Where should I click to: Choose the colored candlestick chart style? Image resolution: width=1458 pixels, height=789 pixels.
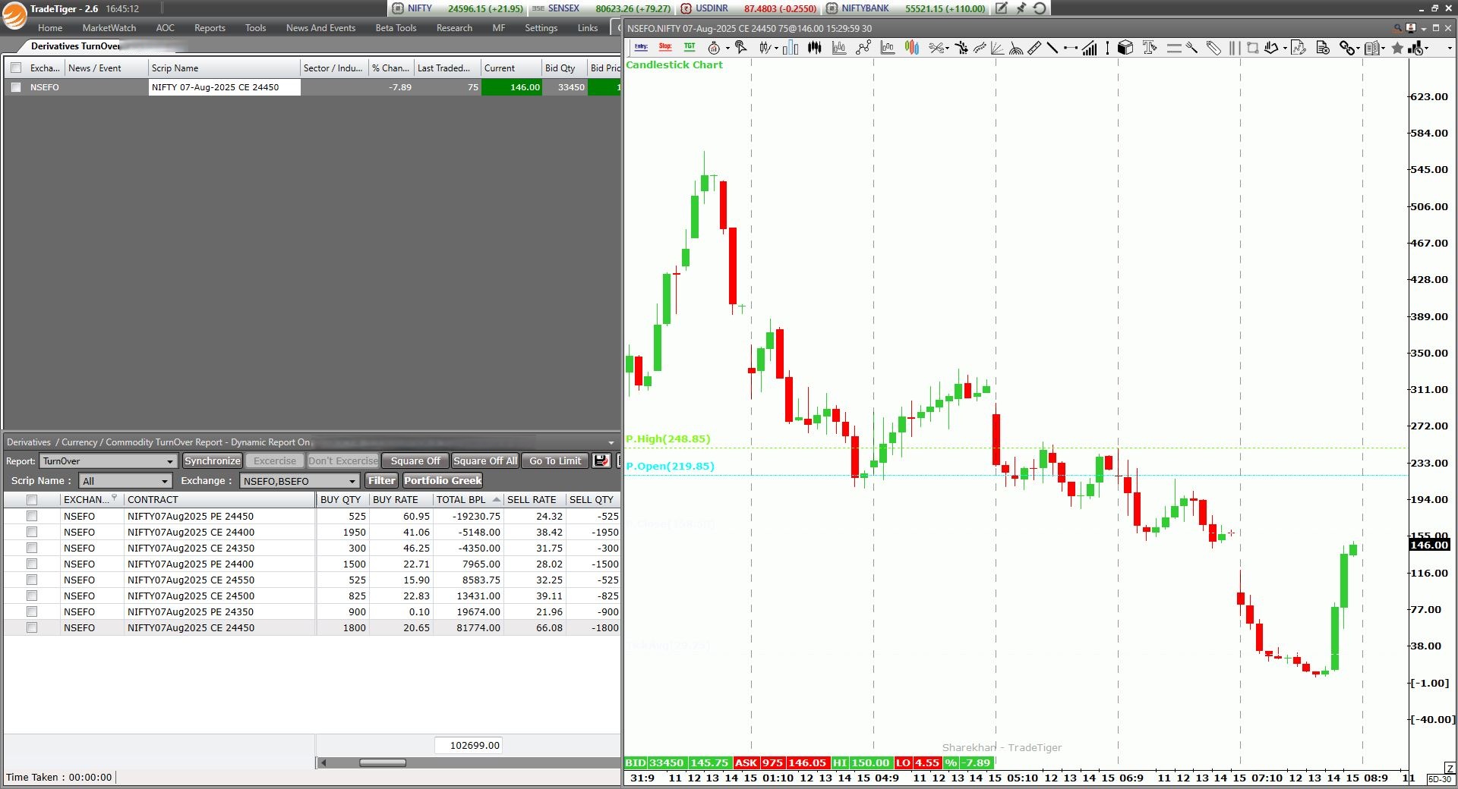pos(912,48)
